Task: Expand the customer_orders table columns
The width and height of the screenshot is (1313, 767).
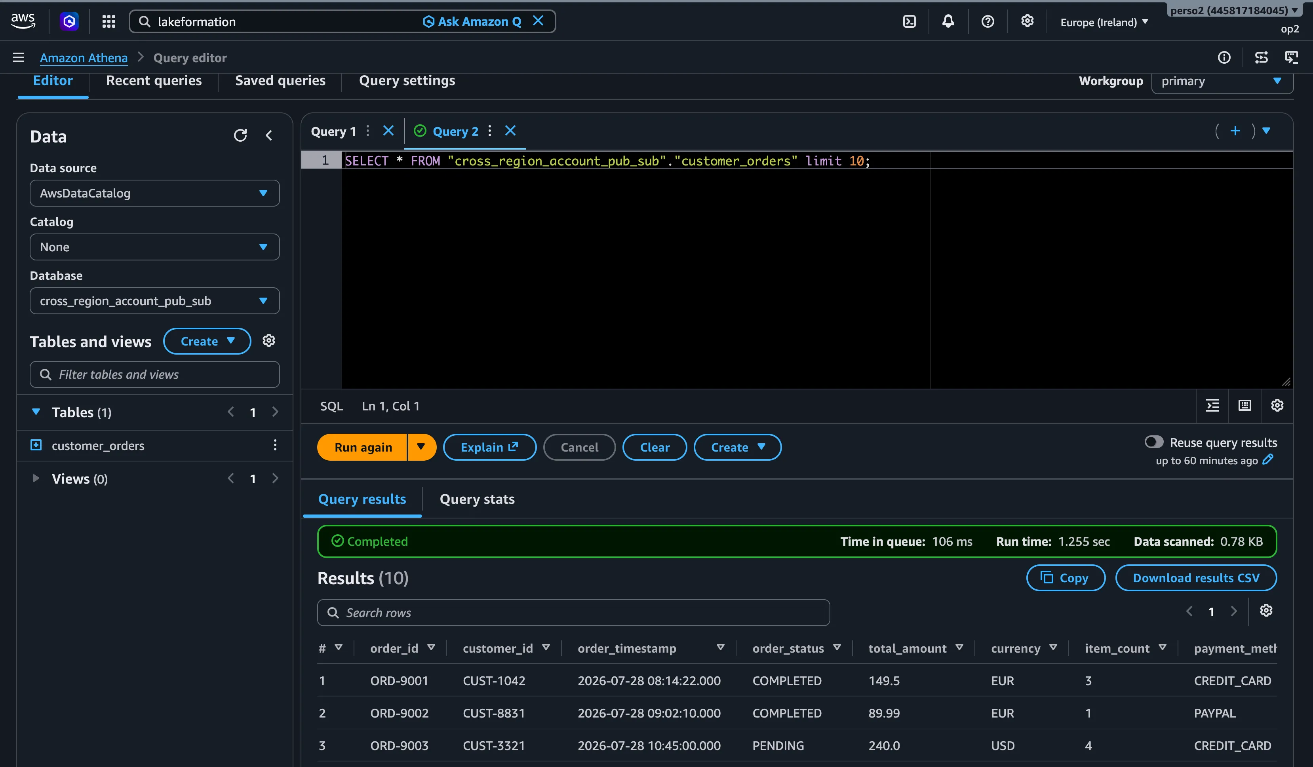Action: (x=36, y=445)
